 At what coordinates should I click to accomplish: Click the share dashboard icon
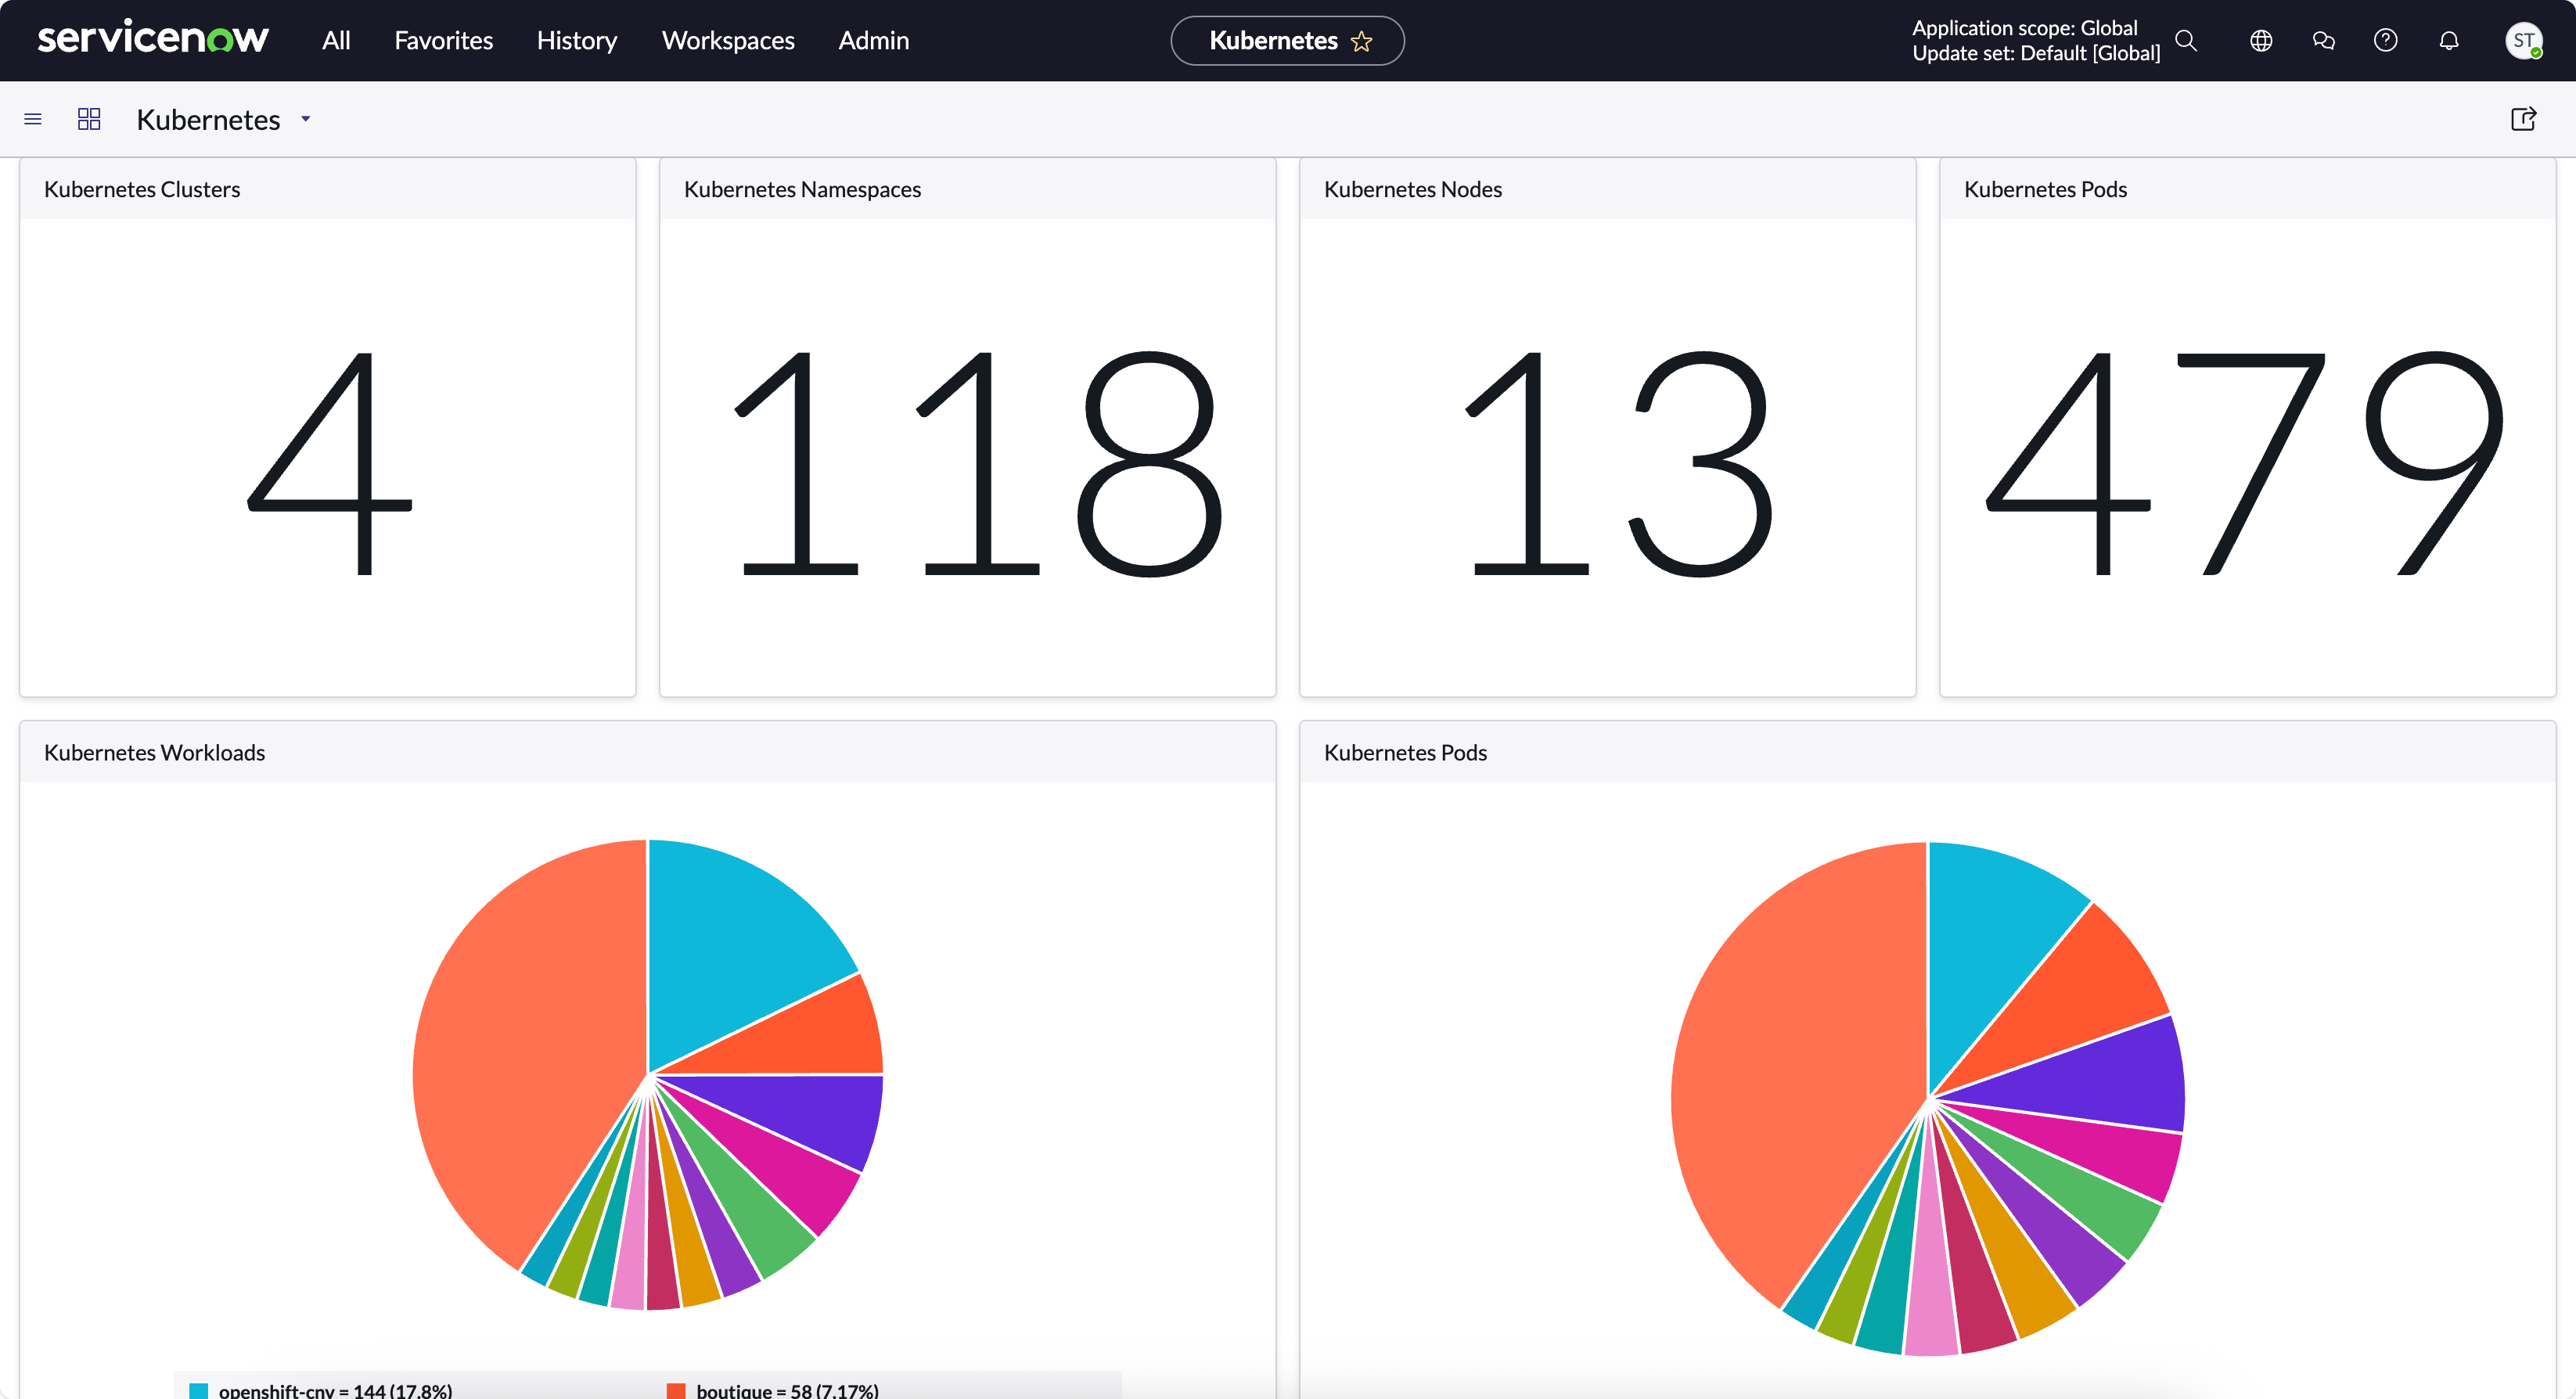[x=2523, y=119]
